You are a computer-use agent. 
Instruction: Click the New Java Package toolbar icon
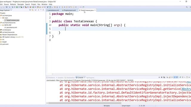(30, 7)
